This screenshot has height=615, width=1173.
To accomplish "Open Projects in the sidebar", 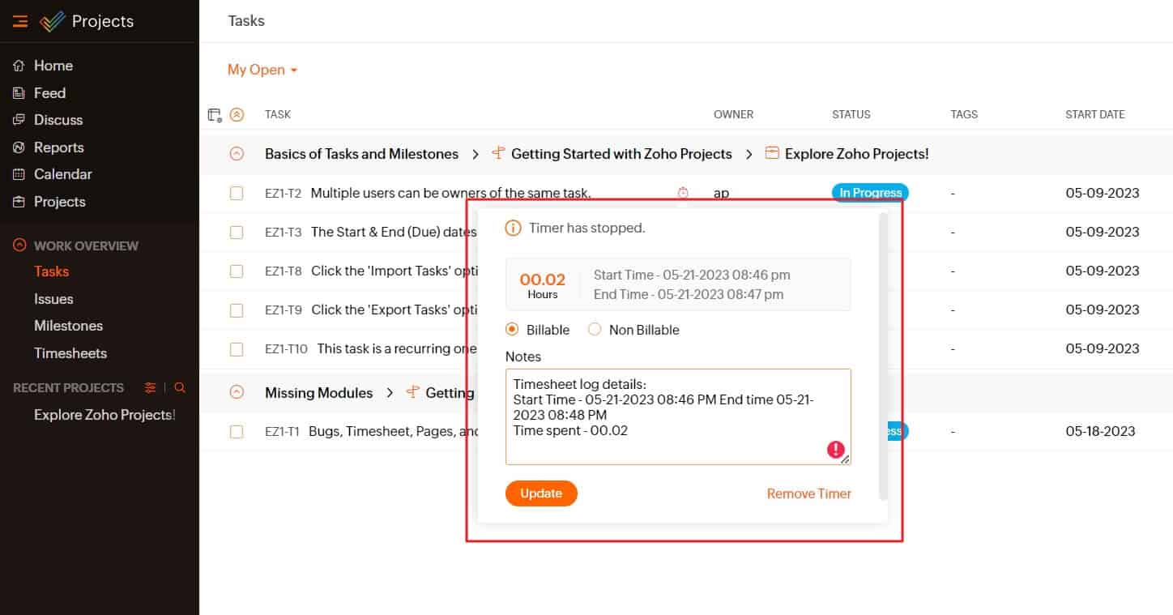I will pos(60,202).
